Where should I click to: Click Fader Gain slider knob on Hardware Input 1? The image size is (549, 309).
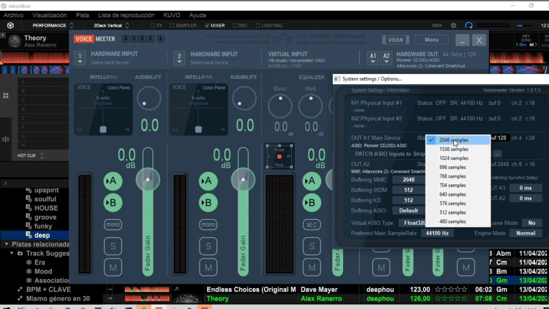pyautogui.click(x=148, y=180)
